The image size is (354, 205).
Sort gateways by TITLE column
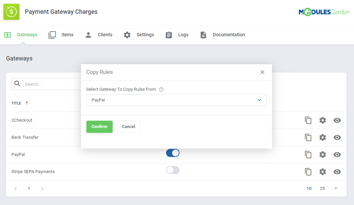pos(20,103)
